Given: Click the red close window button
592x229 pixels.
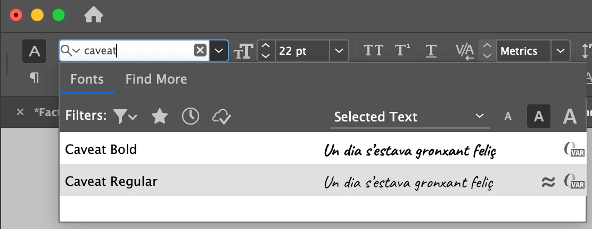Looking at the screenshot, I should point(16,15).
